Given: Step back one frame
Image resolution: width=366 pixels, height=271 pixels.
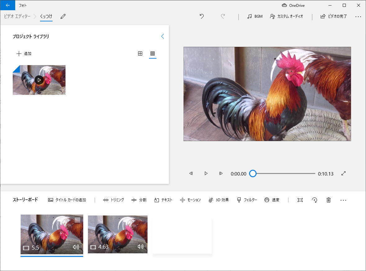Looking at the screenshot, I should 191,174.
